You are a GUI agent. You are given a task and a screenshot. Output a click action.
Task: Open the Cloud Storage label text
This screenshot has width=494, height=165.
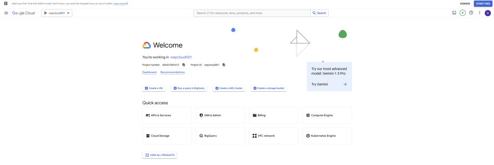click(160, 136)
